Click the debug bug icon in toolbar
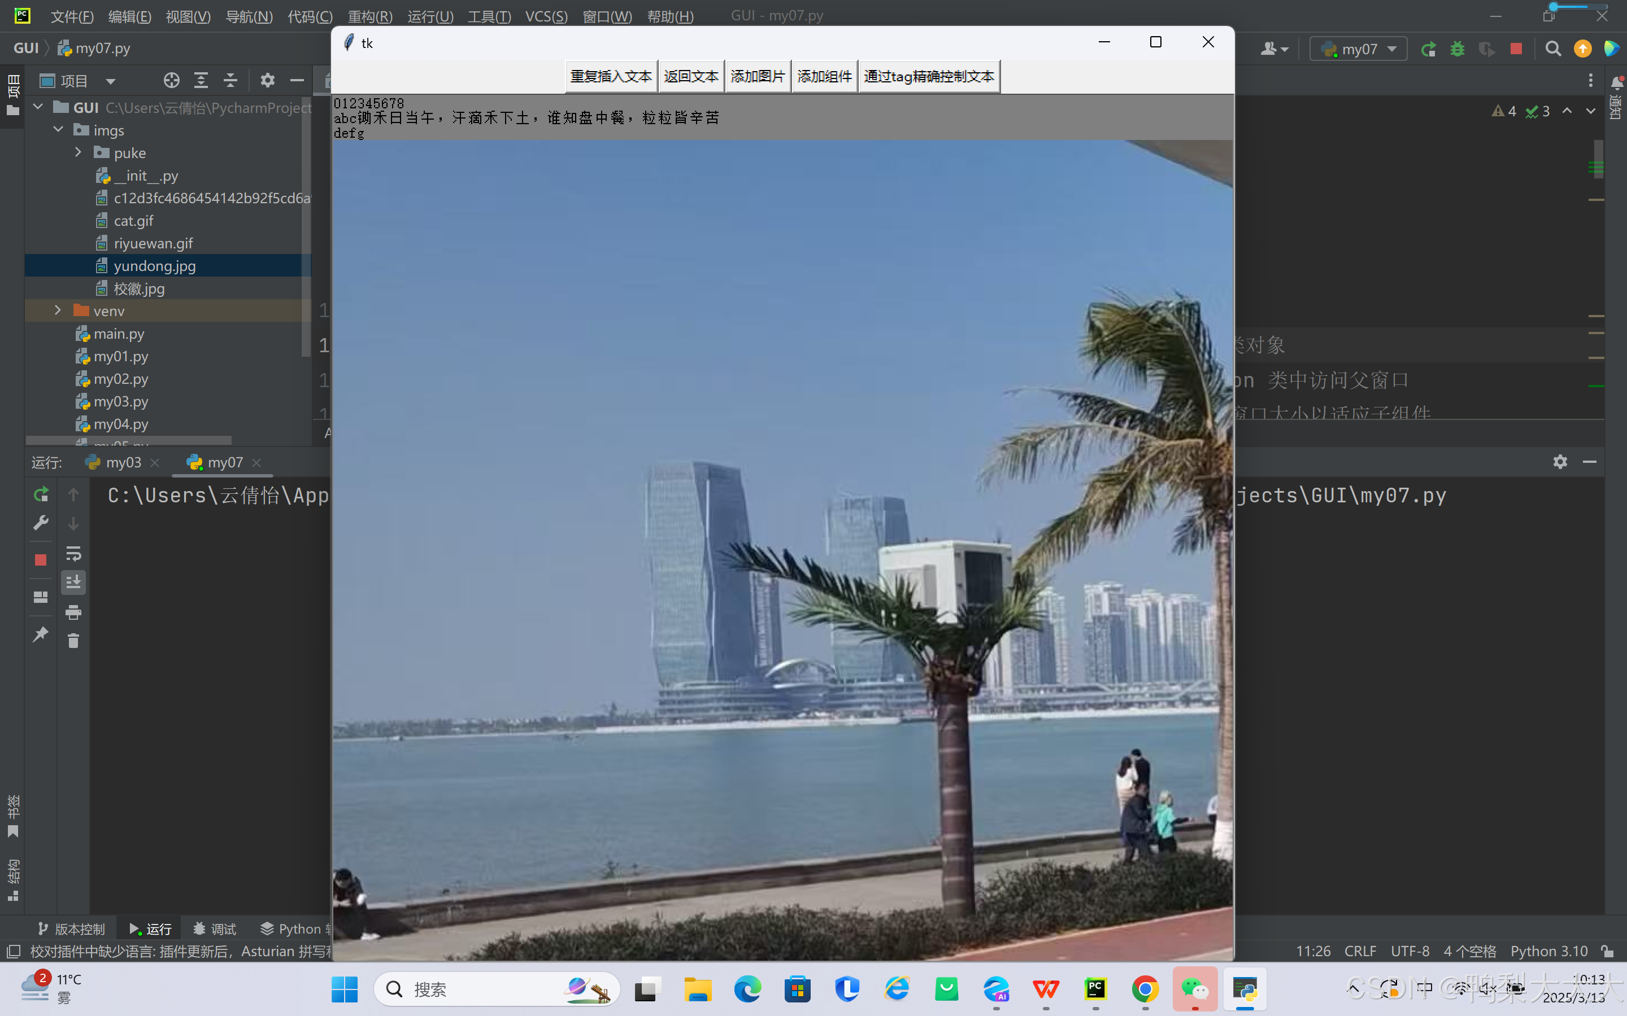This screenshot has width=1627, height=1016. click(1457, 49)
